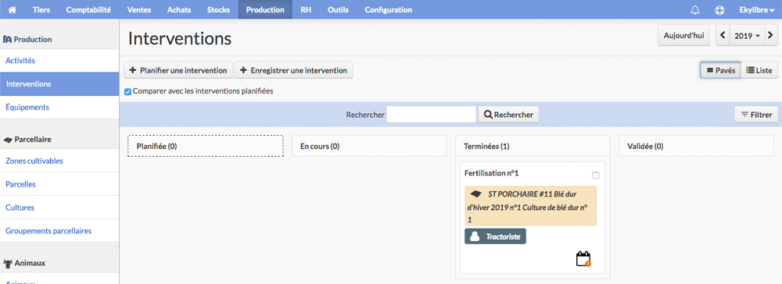This screenshot has height=284, width=782.
Task: Click the Rechercher search button
Action: click(508, 115)
